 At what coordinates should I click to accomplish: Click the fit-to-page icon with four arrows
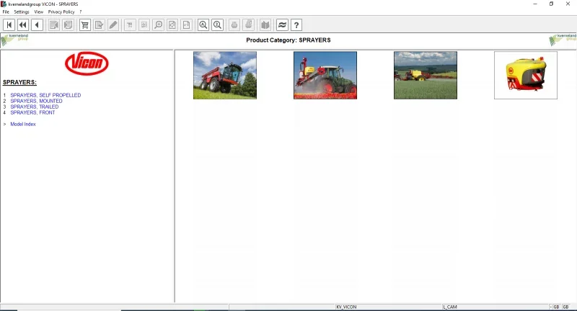172,25
